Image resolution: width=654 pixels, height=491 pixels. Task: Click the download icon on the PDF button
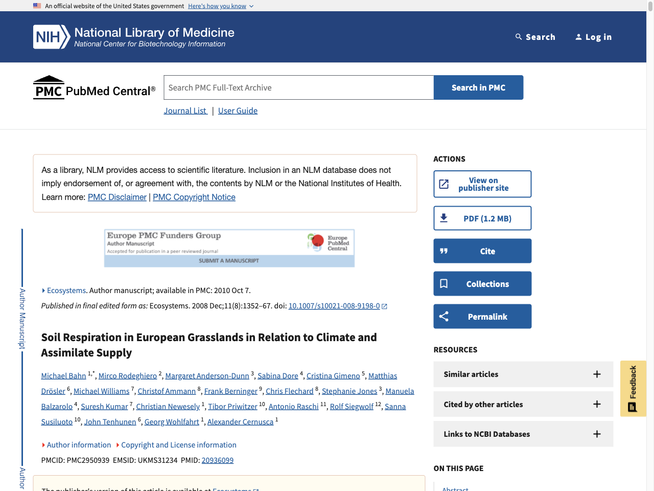[444, 218]
